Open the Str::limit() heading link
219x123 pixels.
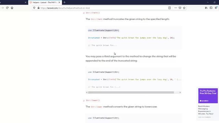pos(93,13)
